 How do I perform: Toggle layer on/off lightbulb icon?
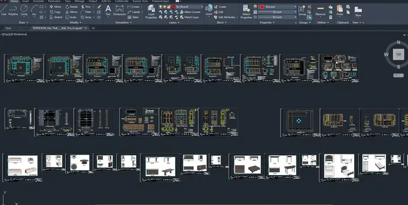pyautogui.click(x=160, y=7)
